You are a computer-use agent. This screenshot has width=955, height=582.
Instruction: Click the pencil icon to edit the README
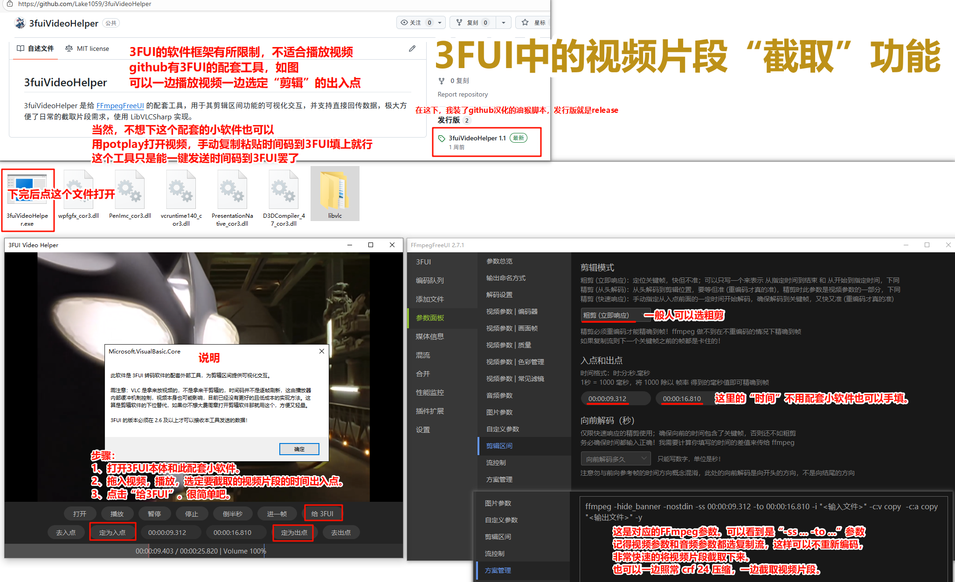point(412,48)
